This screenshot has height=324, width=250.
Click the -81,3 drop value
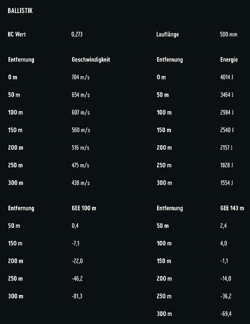point(77,296)
